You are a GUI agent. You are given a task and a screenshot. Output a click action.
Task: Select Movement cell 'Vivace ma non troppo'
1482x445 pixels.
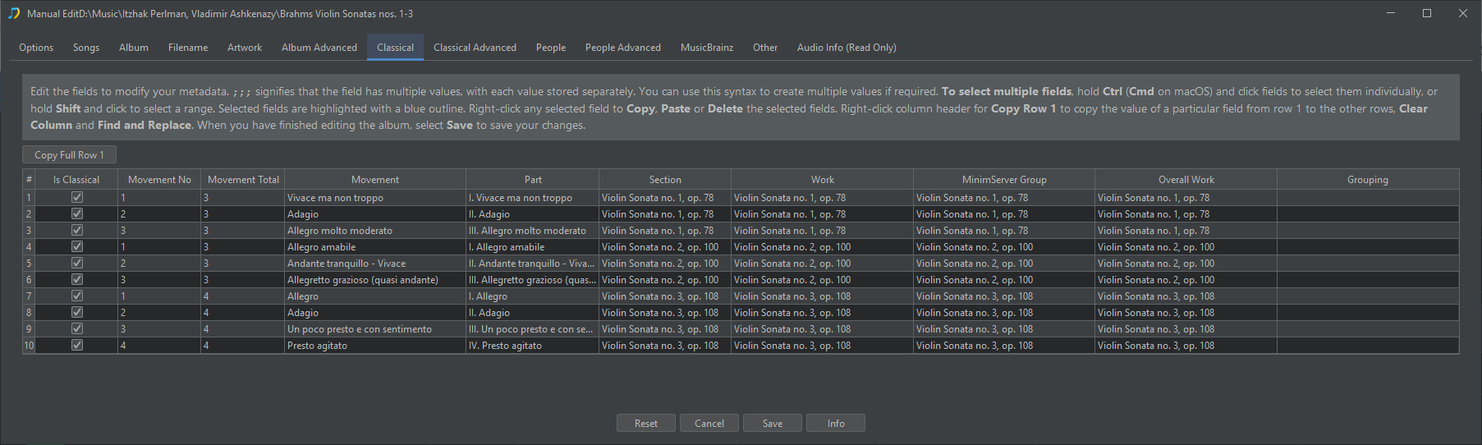point(375,198)
